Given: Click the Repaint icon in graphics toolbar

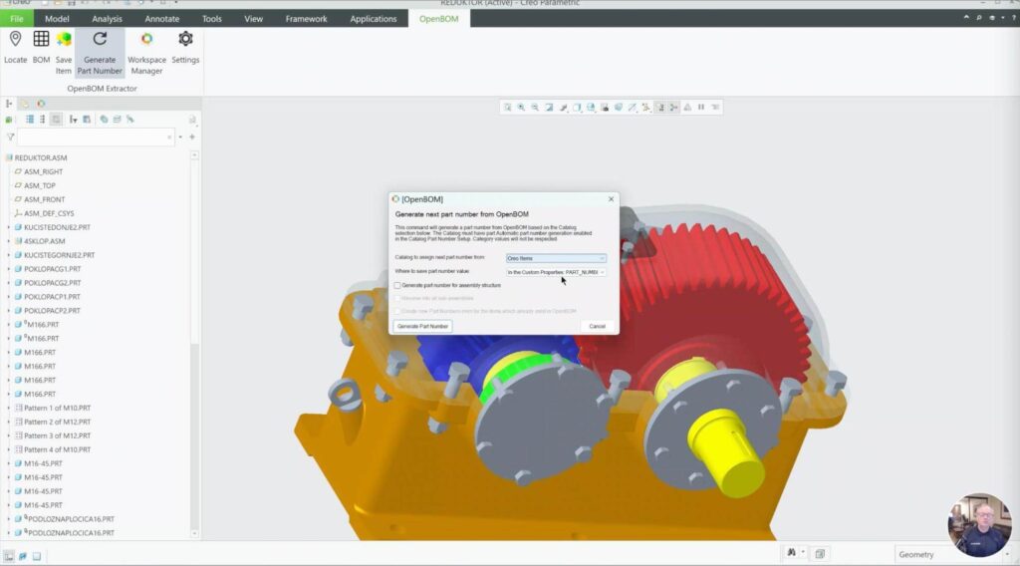Looking at the screenshot, I should tap(549, 108).
